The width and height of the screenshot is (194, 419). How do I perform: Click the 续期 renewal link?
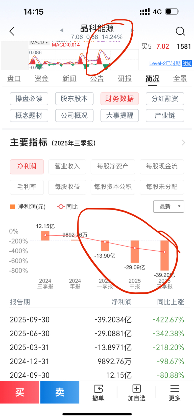point(187,63)
